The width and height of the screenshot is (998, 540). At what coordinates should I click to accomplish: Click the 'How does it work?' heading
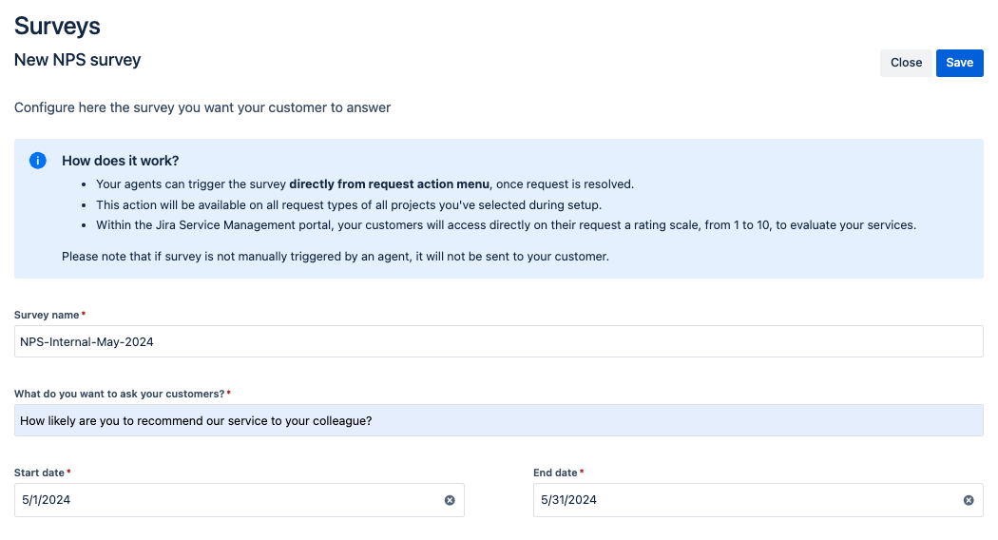pos(120,161)
